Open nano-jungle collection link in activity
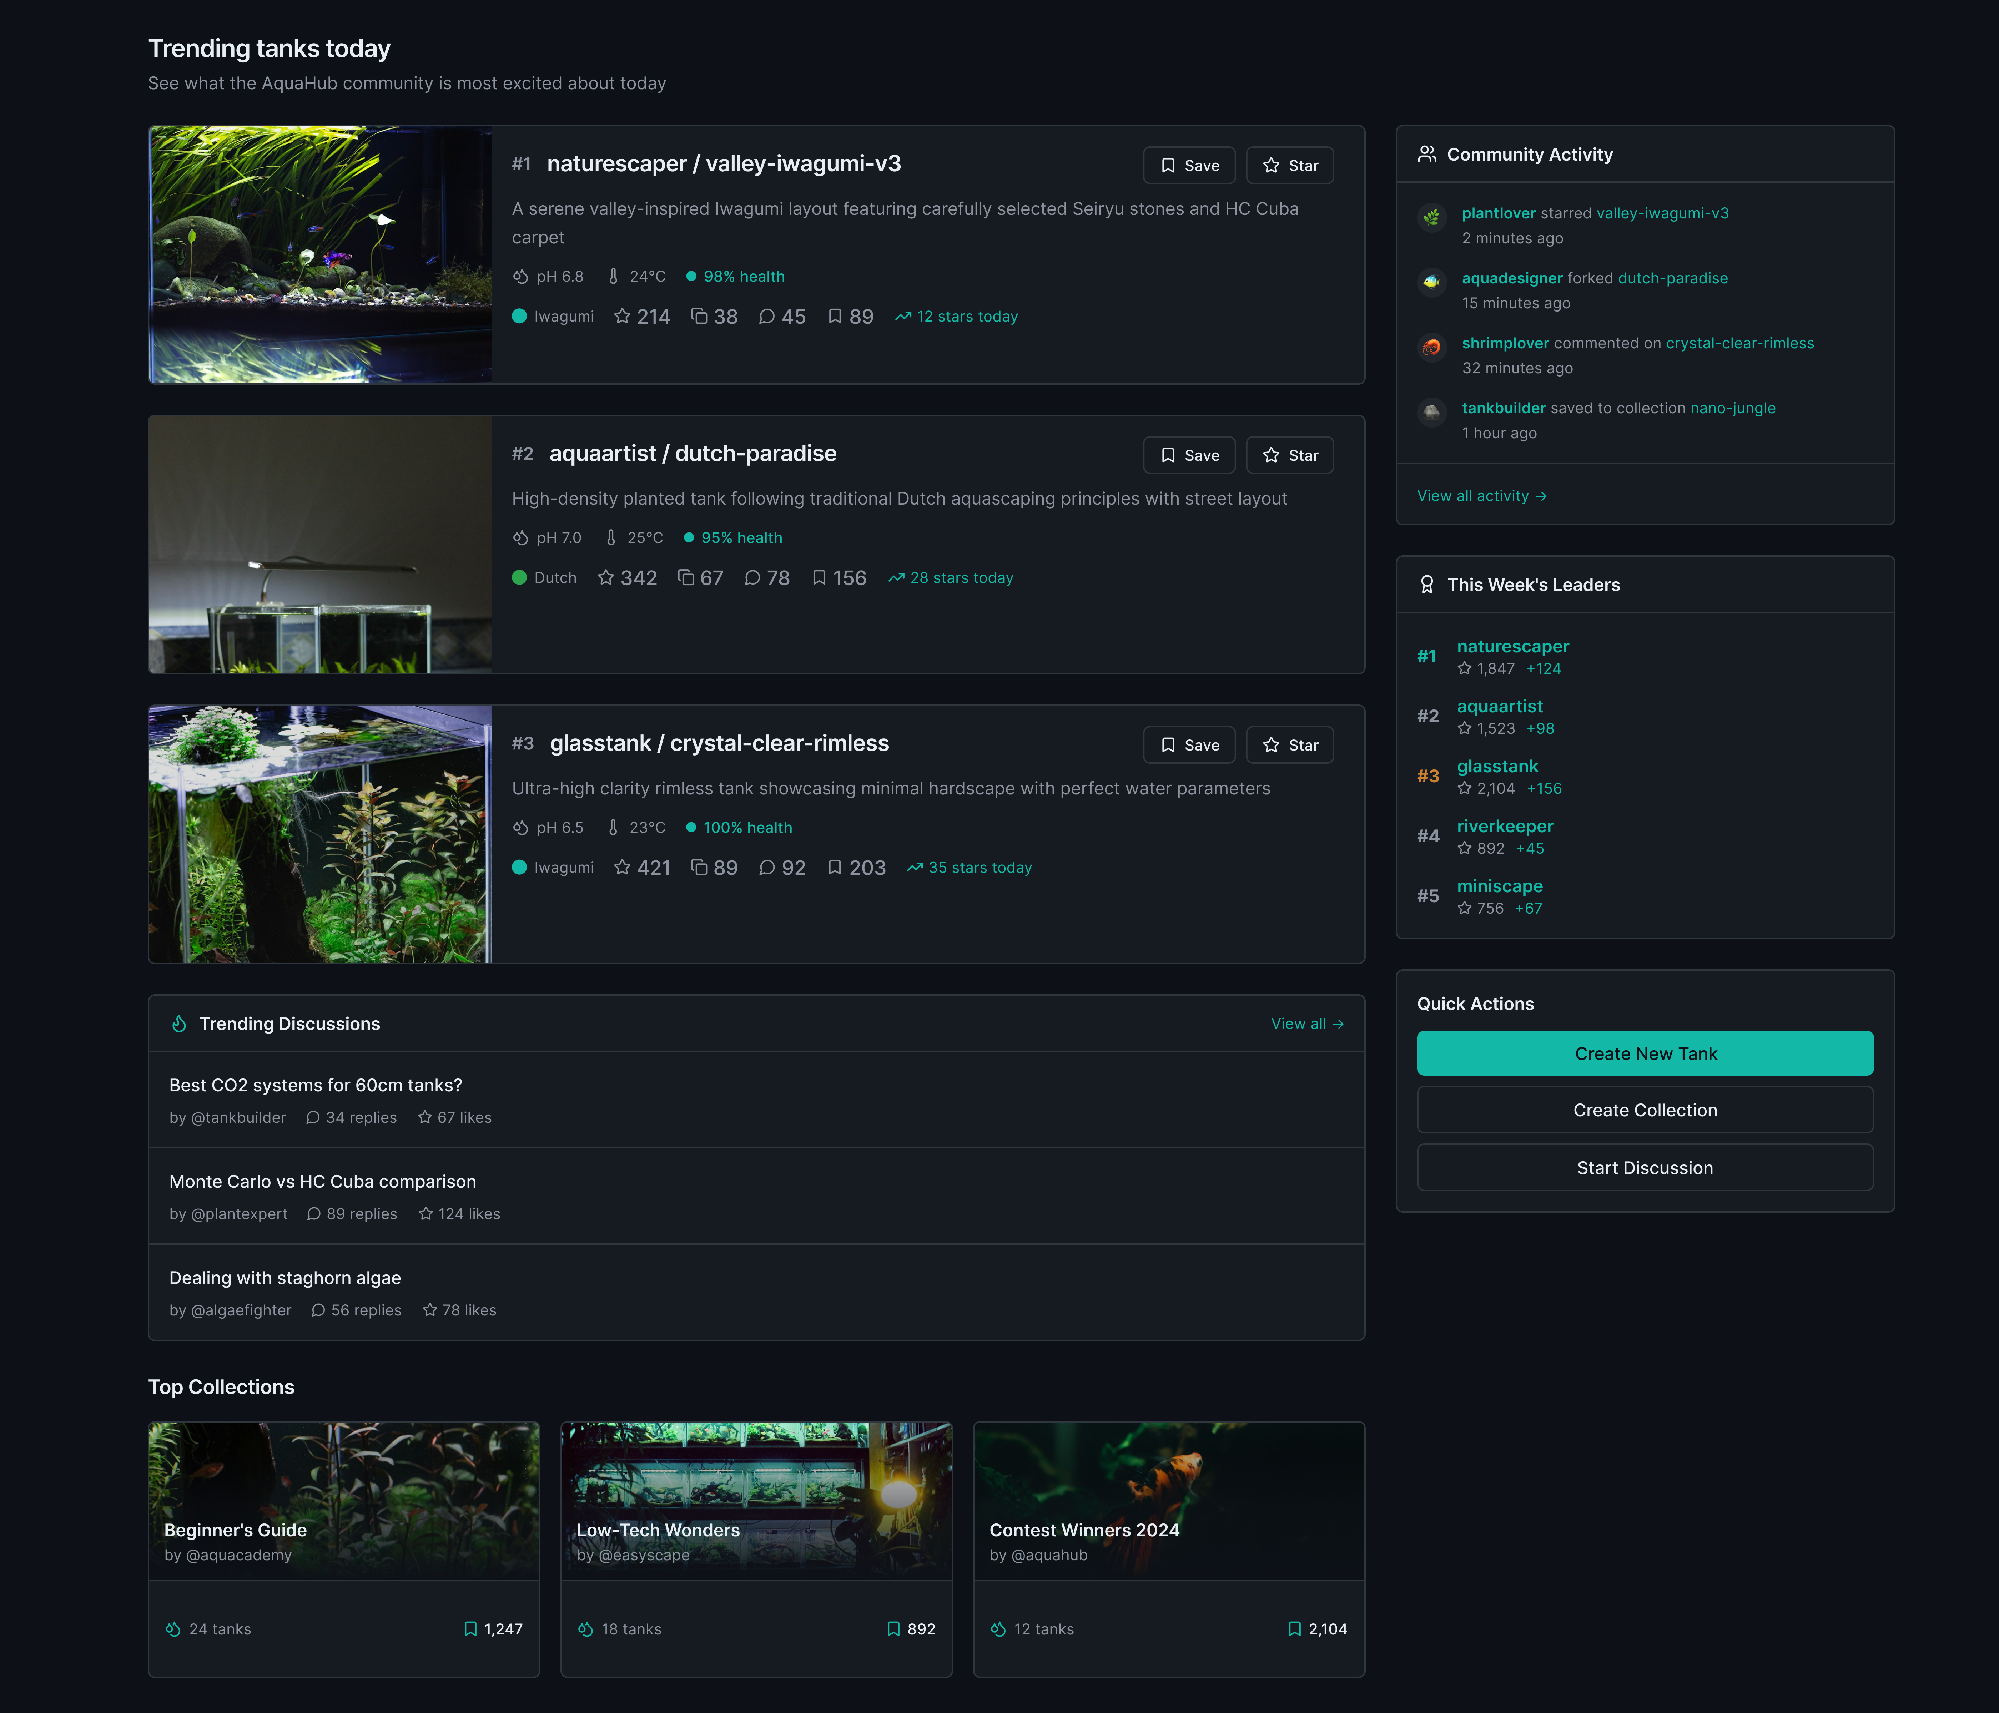 1733,408
